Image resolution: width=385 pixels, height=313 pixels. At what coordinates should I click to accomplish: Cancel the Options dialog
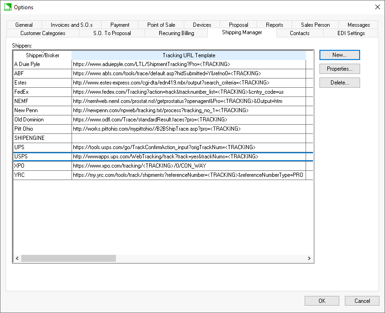click(362, 301)
